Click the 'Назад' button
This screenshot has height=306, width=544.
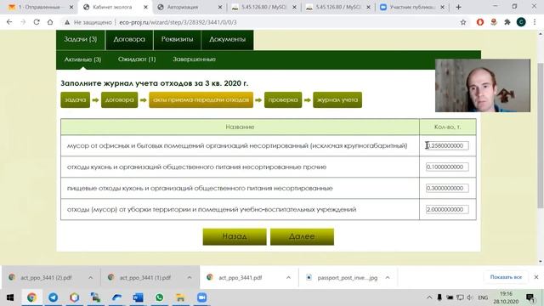tap(235, 236)
